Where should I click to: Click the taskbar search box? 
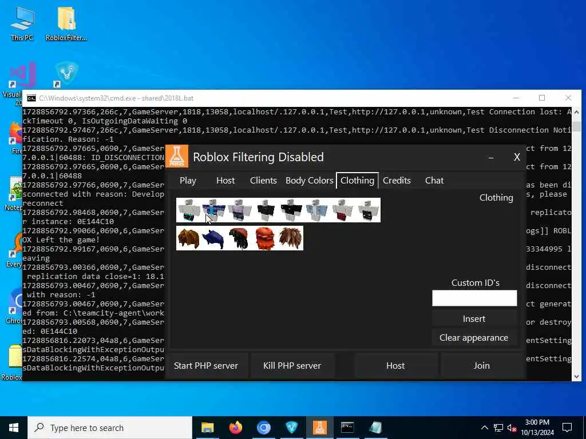click(110, 428)
